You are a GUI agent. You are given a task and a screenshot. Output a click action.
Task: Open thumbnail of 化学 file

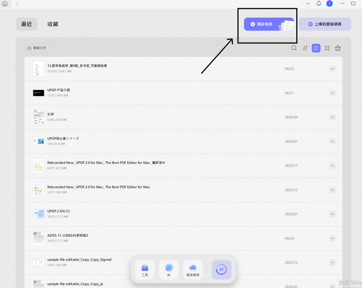click(39, 117)
